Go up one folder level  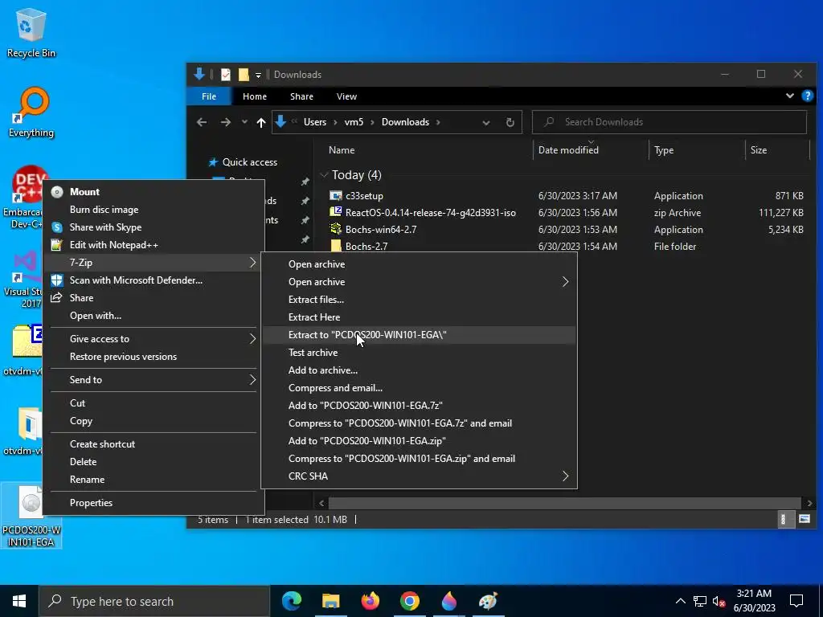261,122
